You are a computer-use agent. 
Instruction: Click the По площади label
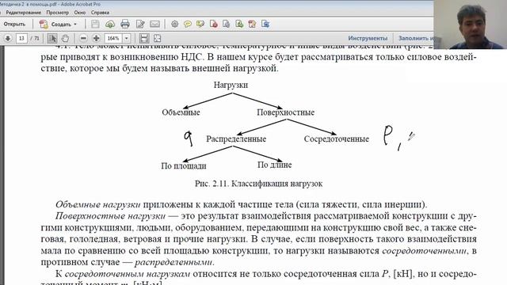[184, 166]
